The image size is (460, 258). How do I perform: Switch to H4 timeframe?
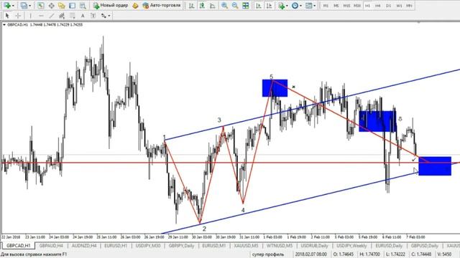click(378, 6)
